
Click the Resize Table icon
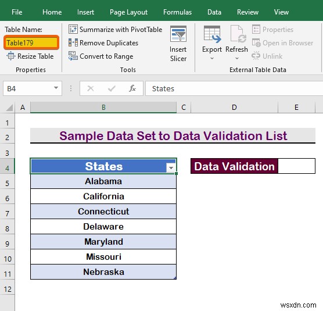pyautogui.click(x=10, y=56)
